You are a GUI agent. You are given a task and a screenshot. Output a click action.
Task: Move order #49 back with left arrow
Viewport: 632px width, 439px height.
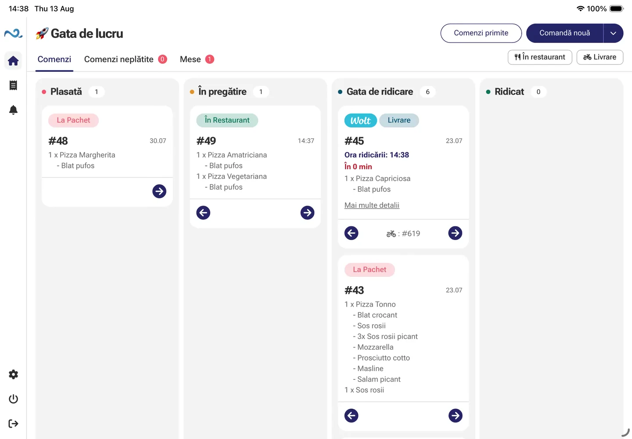pyautogui.click(x=203, y=212)
